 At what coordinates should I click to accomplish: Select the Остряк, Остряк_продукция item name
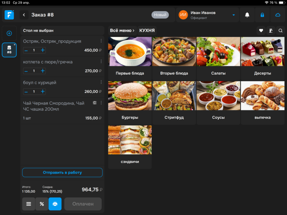[x=52, y=41]
